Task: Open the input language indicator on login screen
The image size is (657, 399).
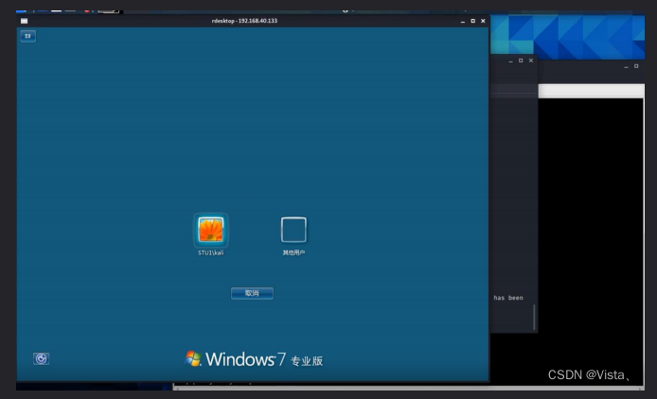Action: pos(28,36)
